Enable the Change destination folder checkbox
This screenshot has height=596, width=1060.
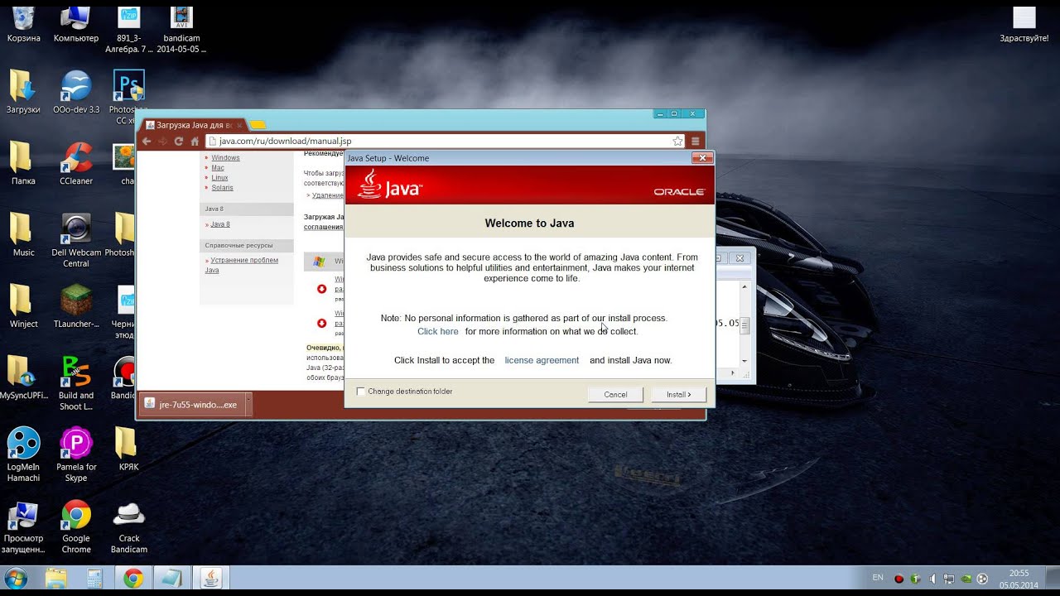click(360, 392)
